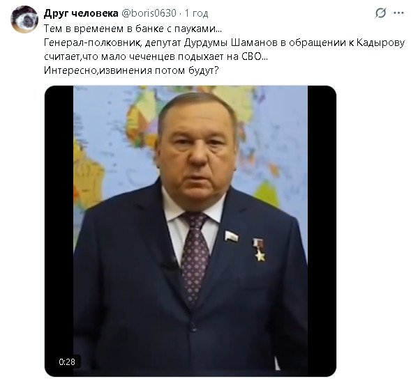Click the post text line Тем в временем
The height and width of the screenshot is (381, 411).
coord(133,29)
